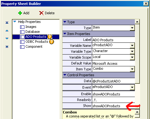
Task: Click the ODBC Products item icon
Action: pyautogui.click(x=22, y=42)
